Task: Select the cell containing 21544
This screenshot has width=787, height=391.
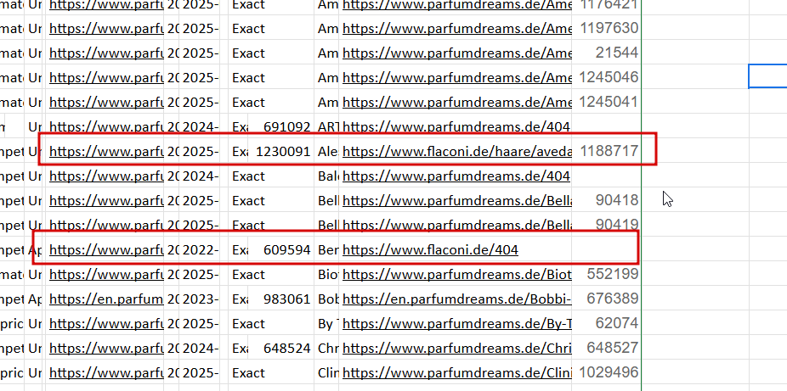Action: 607,53
